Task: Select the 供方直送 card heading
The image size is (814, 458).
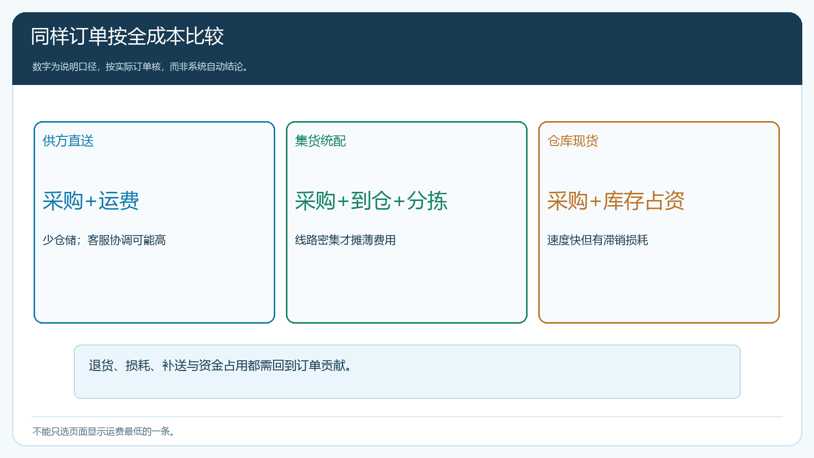Action: pyautogui.click(x=68, y=141)
